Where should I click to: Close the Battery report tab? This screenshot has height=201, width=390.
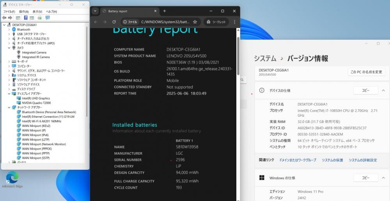[155, 11]
